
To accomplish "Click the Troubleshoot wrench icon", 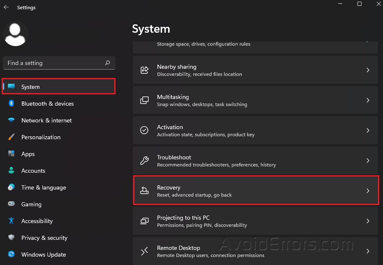I will coord(144,161).
